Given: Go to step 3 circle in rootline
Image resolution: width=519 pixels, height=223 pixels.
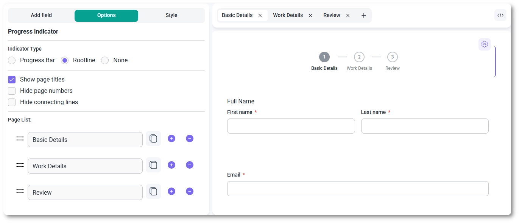Looking at the screenshot, I should [x=393, y=57].
